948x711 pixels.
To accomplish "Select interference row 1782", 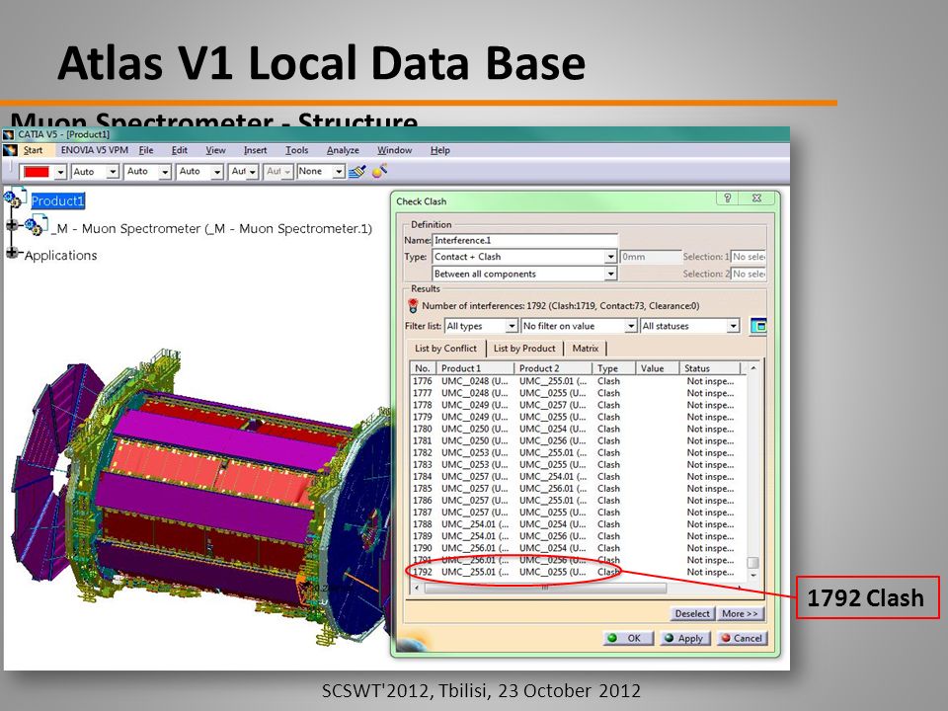I will (x=578, y=453).
